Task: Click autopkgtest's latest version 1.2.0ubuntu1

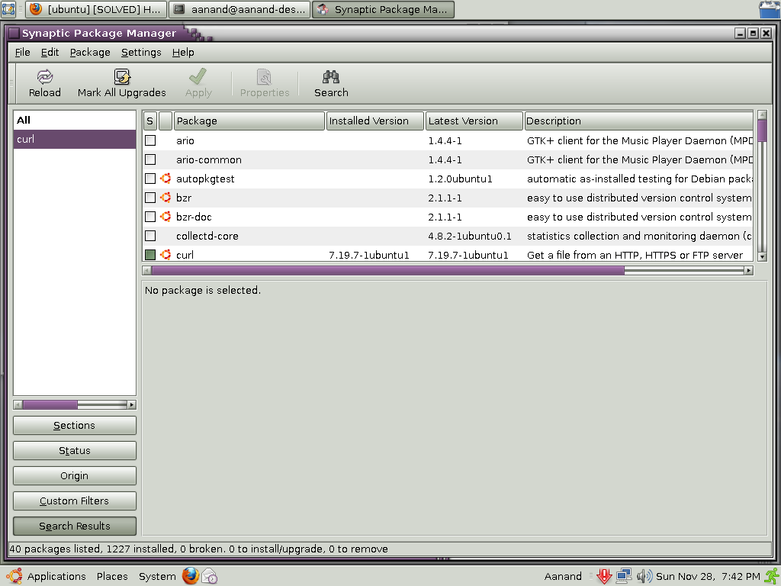Action: (460, 179)
